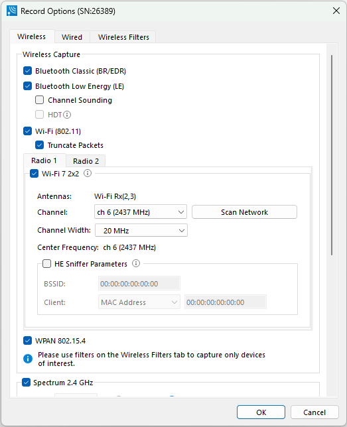Click the Scan Network button
347x427 pixels.
pyautogui.click(x=245, y=212)
